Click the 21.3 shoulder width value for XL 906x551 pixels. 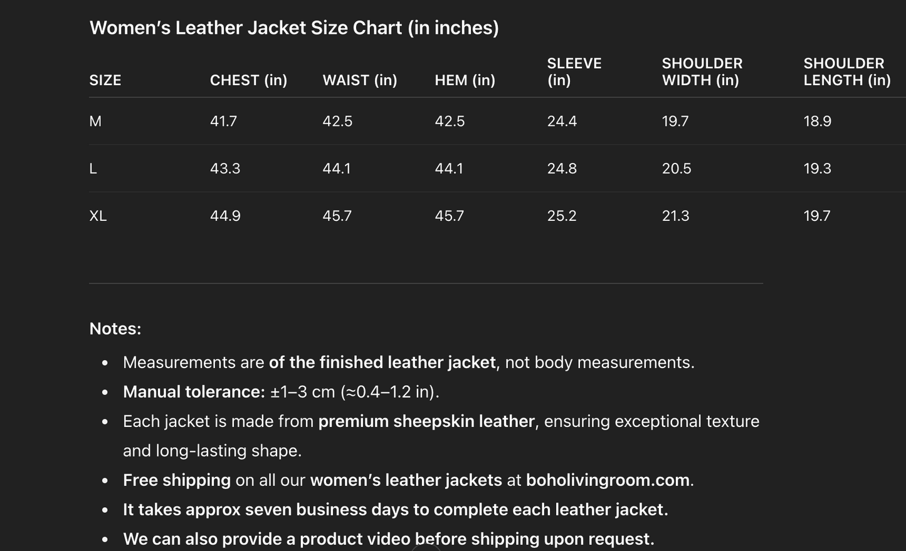tap(675, 216)
